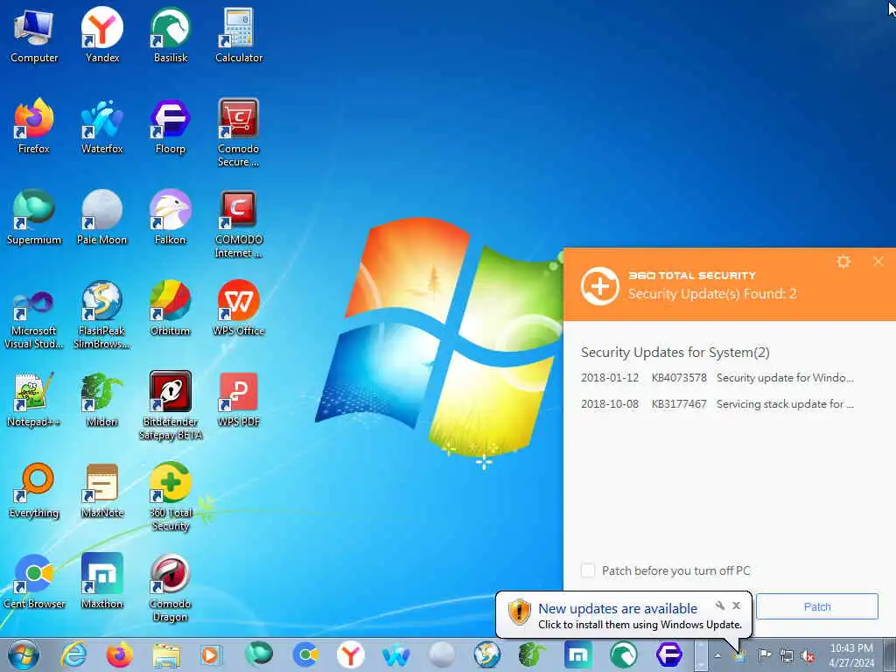This screenshot has width=896, height=672.
Task: Open the Windows Start menu
Action: click(x=24, y=654)
